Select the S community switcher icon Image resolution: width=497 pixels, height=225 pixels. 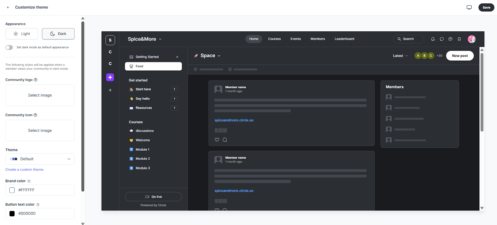coord(110,40)
